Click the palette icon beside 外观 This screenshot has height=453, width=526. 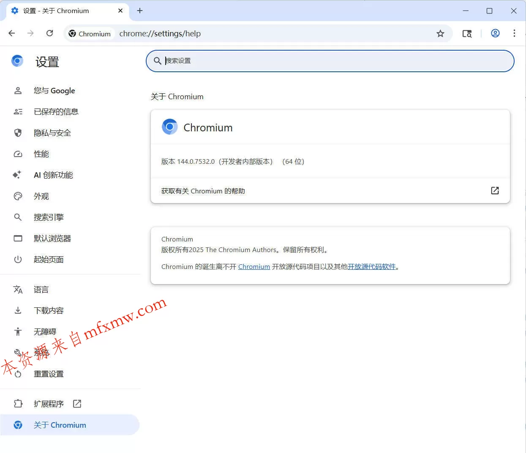(x=18, y=196)
